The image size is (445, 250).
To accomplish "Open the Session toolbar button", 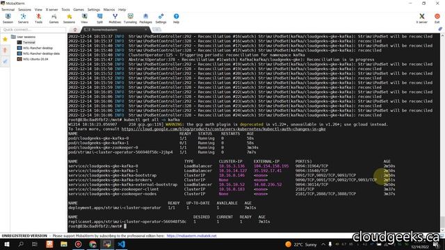I will tap(8, 19).
